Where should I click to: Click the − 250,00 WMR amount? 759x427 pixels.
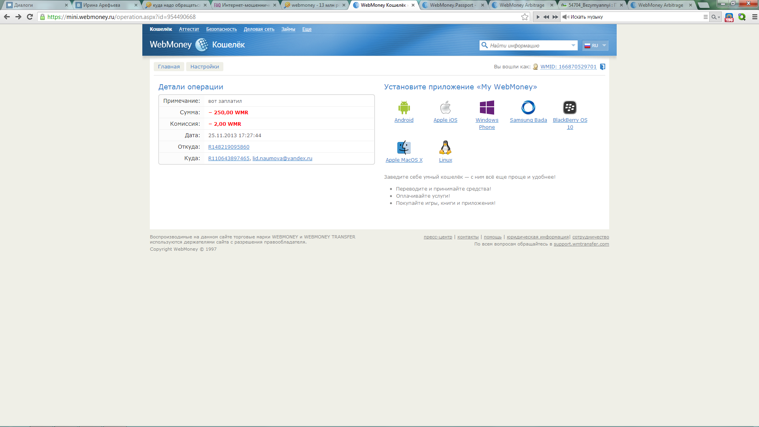click(x=228, y=113)
